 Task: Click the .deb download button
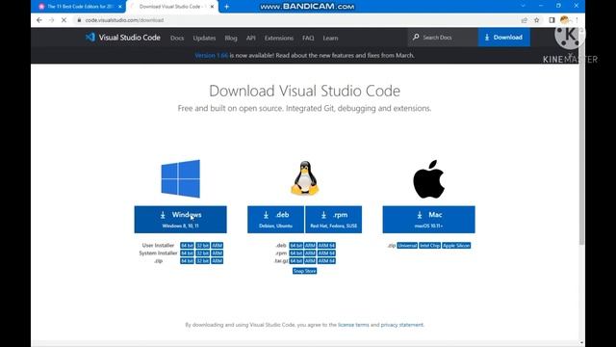click(276, 220)
